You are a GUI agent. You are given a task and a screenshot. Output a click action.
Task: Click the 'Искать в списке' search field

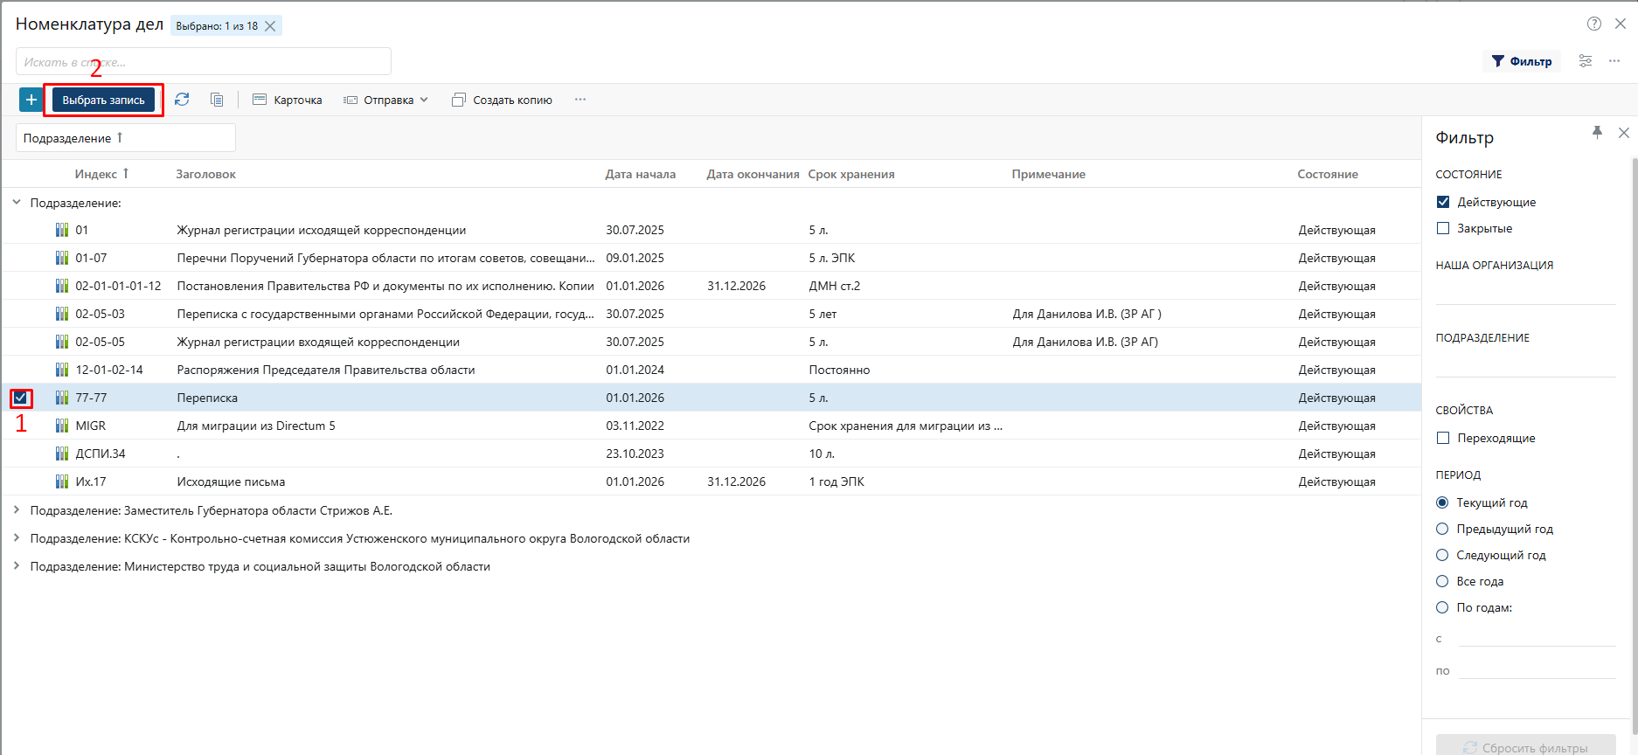click(203, 62)
